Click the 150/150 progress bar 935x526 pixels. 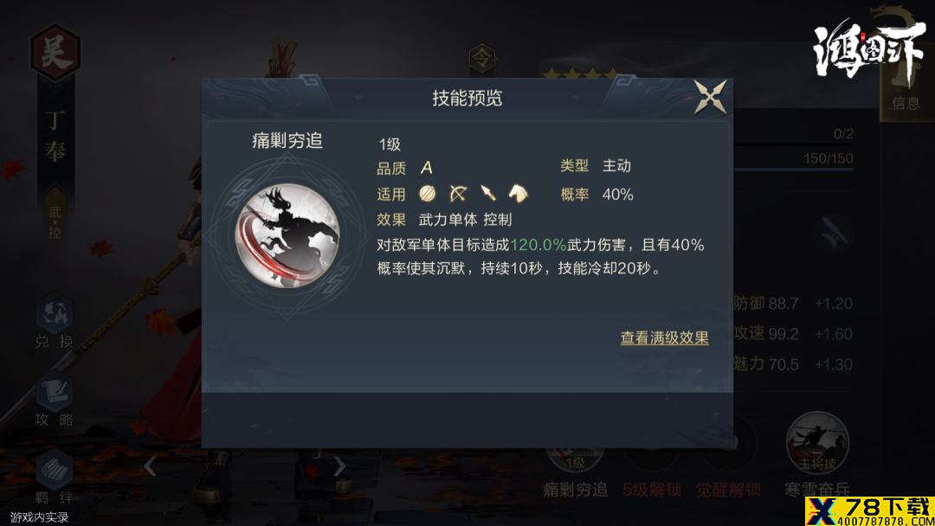point(793,162)
